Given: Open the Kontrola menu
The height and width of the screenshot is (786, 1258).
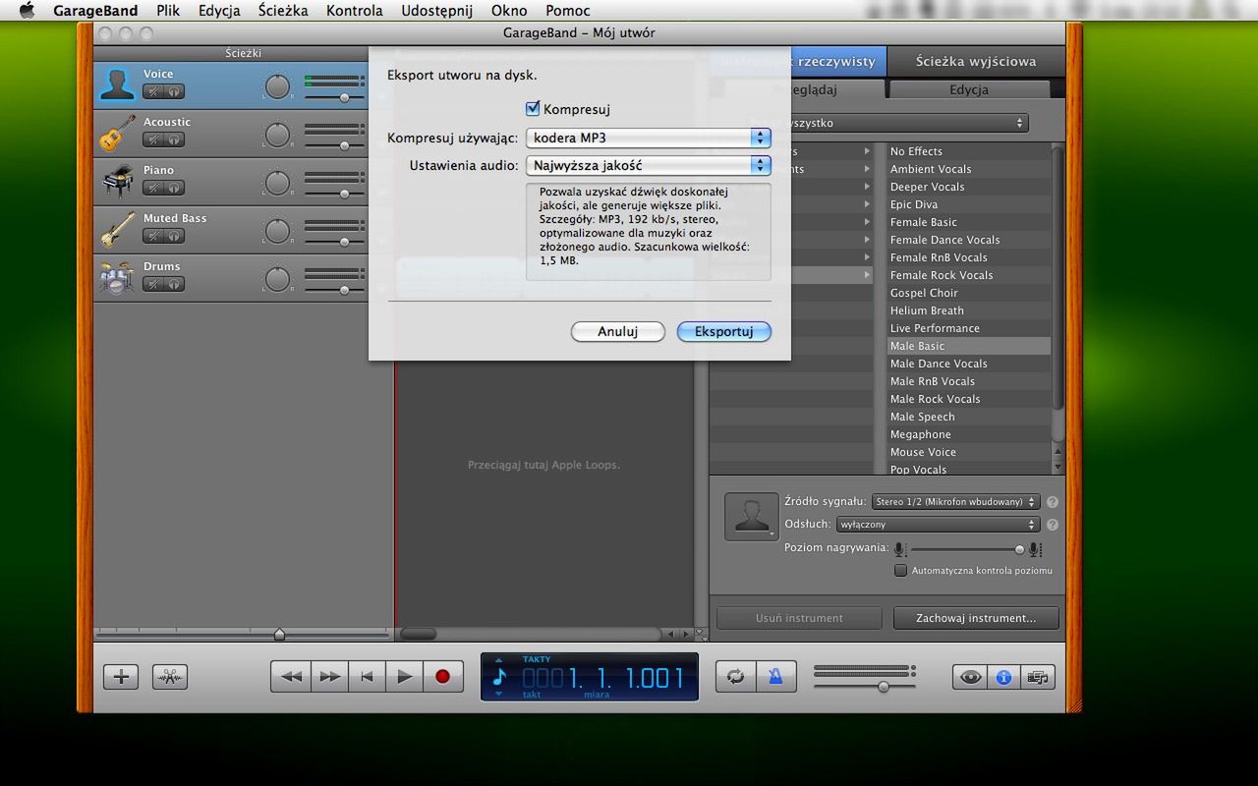Looking at the screenshot, I should pos(355,11).
